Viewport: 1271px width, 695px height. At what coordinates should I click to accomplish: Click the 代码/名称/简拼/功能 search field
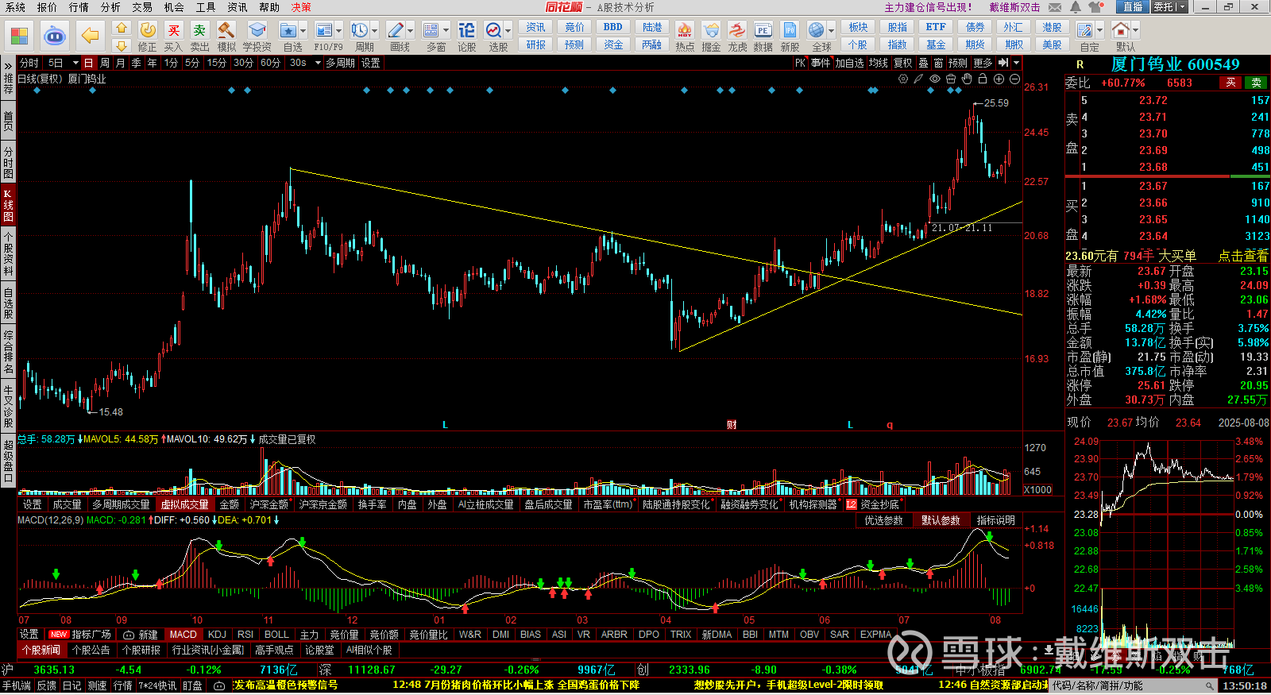tap(1133, 685)
